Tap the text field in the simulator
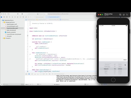 [x=113, y=50]
